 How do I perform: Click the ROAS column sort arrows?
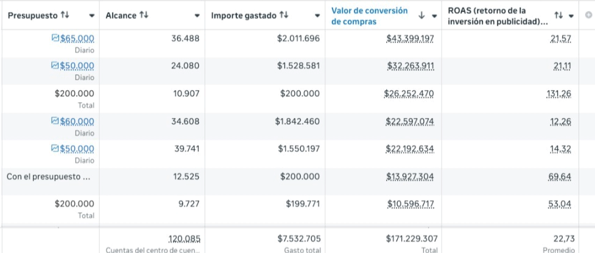[x=558, y=15]
